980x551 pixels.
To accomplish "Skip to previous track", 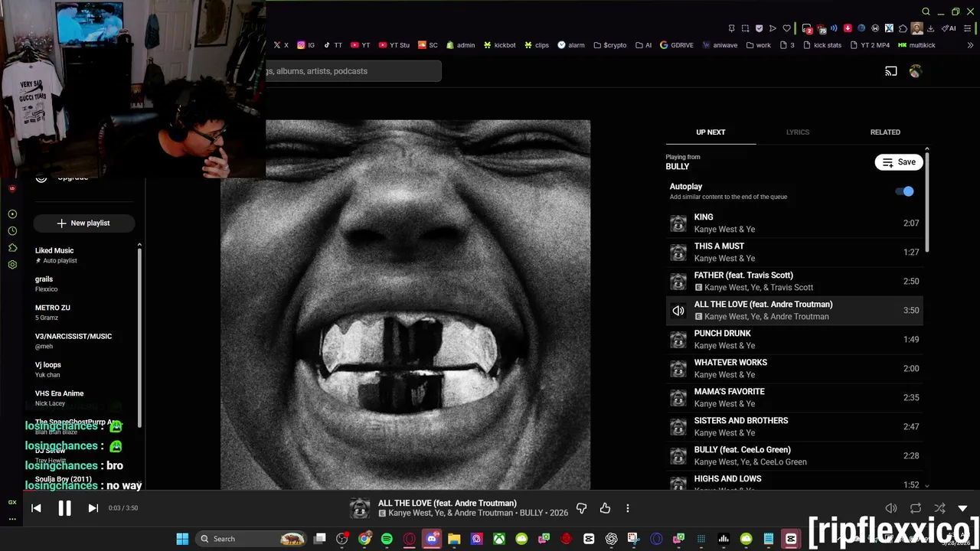I will click(x=36, y=507).
